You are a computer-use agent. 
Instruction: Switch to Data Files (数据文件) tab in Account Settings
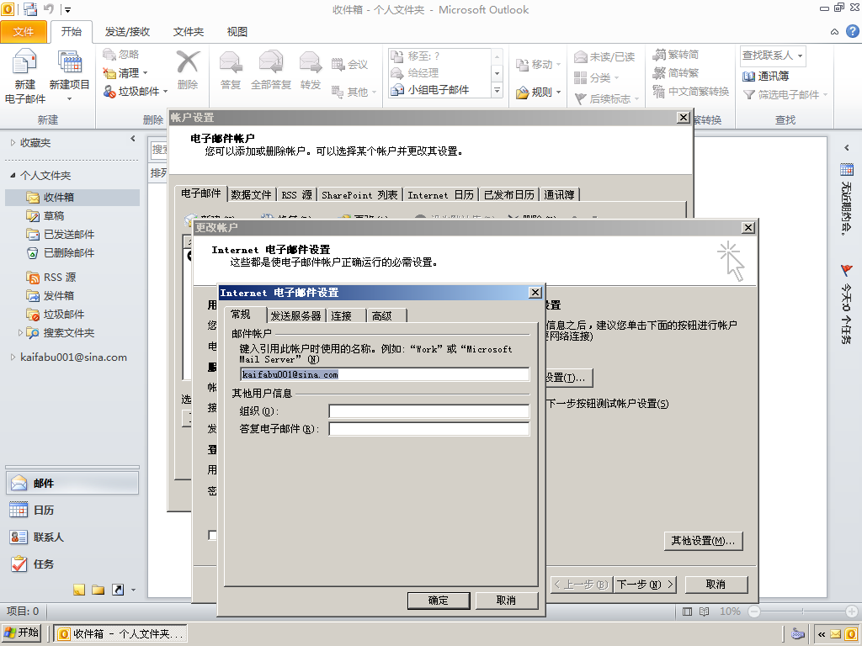(251, 195)
